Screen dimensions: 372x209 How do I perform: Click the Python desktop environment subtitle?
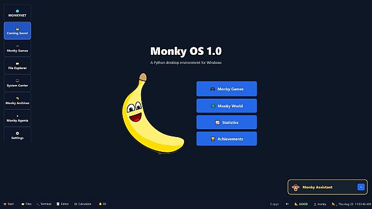[186, 63]
